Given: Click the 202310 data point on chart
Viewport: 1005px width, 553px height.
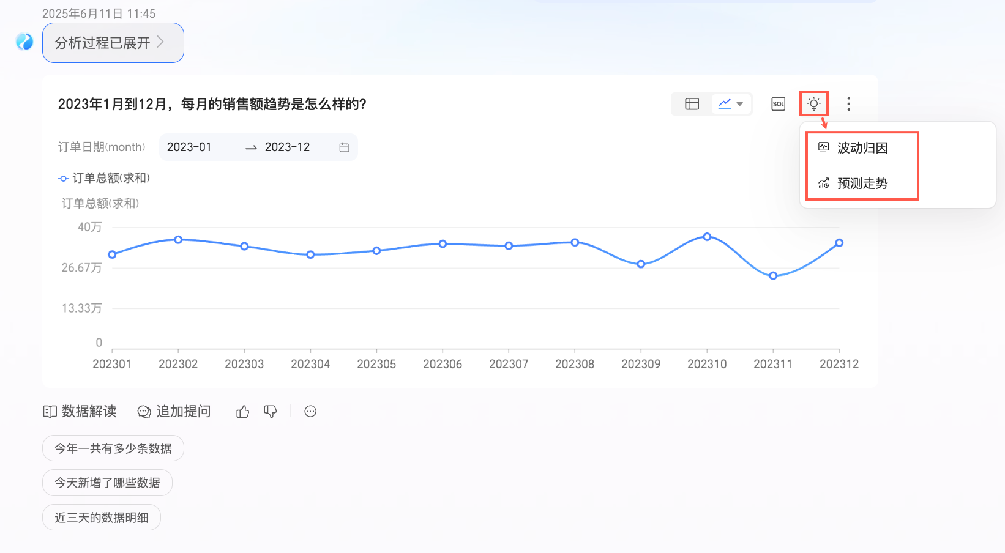Looking at the screenshot, I should 707,237.
